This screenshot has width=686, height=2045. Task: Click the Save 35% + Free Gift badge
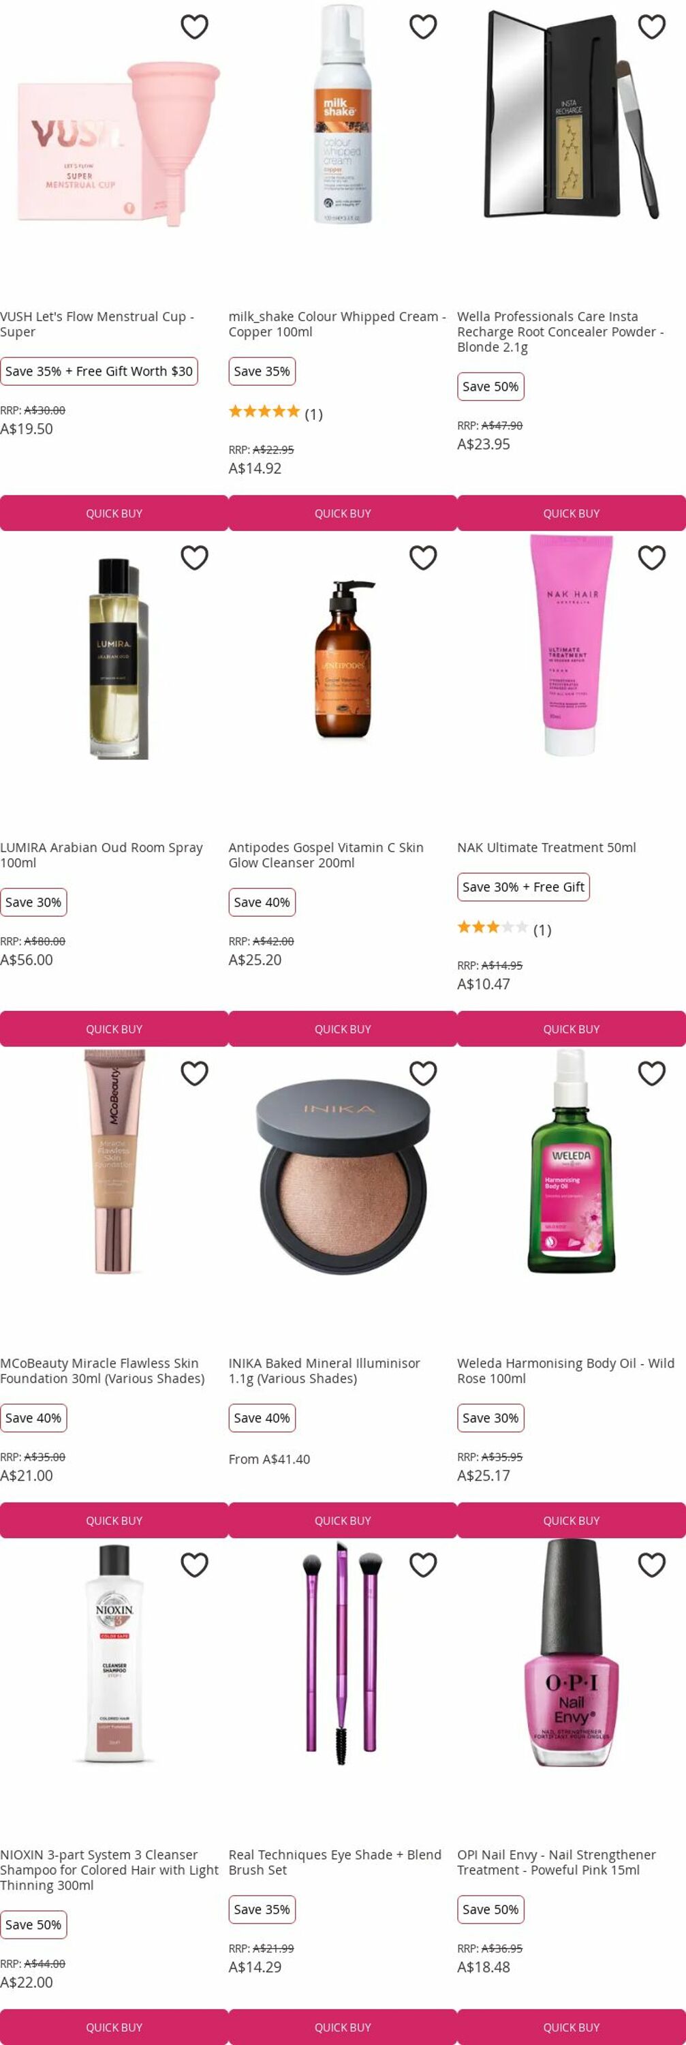(x=98, y=372)
